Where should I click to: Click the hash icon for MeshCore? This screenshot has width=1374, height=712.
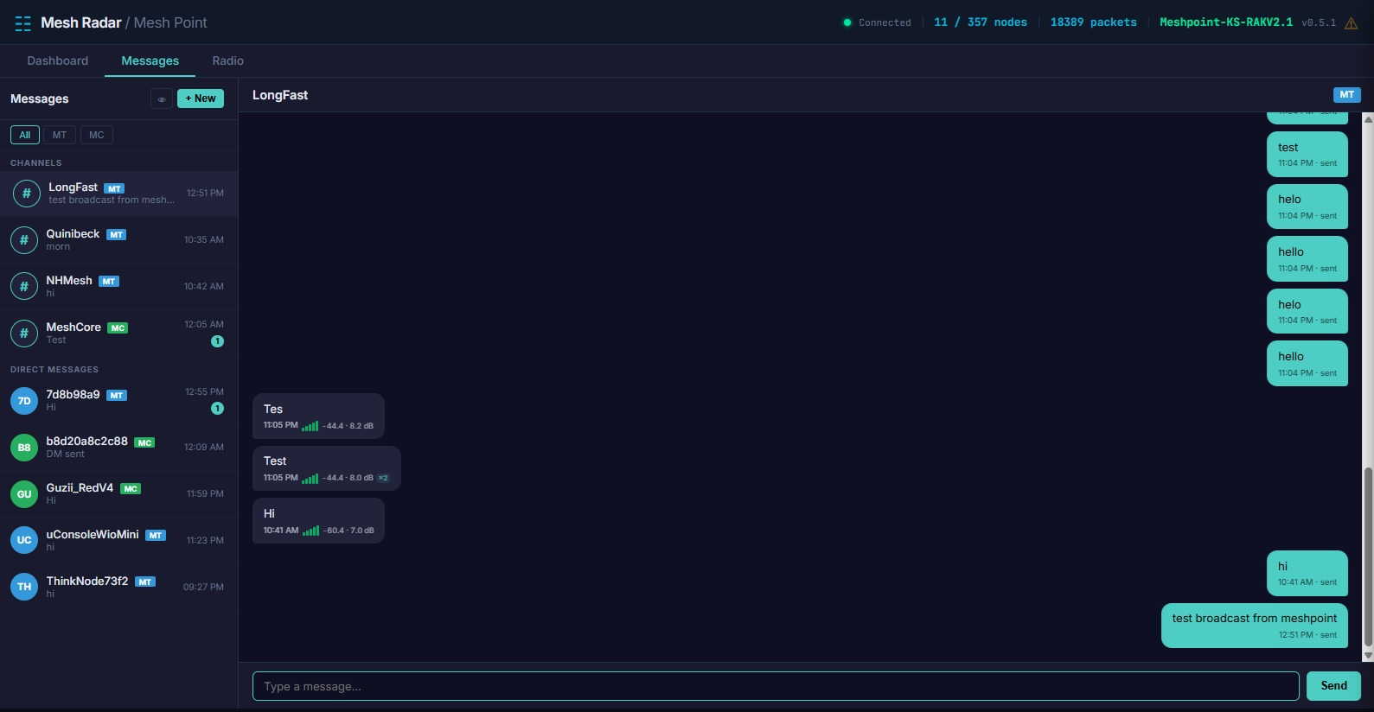[x=24, y=334]
